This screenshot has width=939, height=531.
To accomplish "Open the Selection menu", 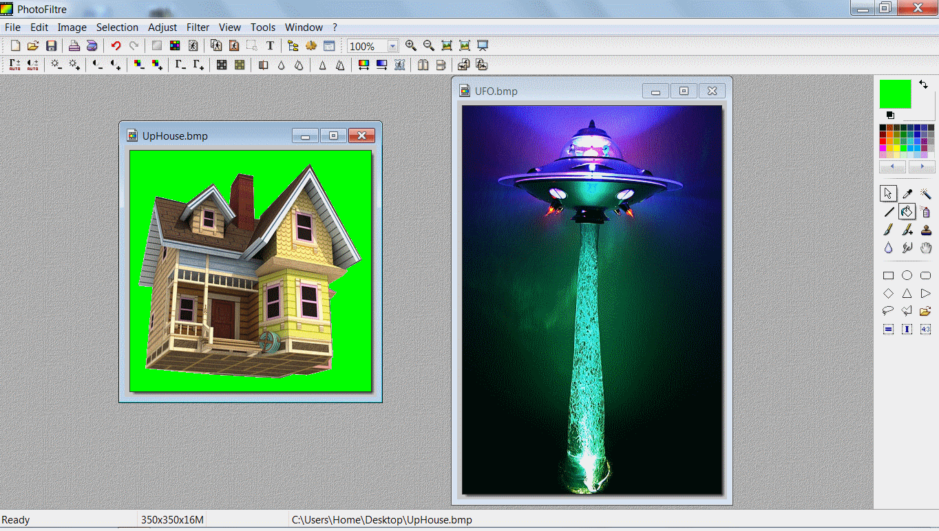I will point(117,28).
